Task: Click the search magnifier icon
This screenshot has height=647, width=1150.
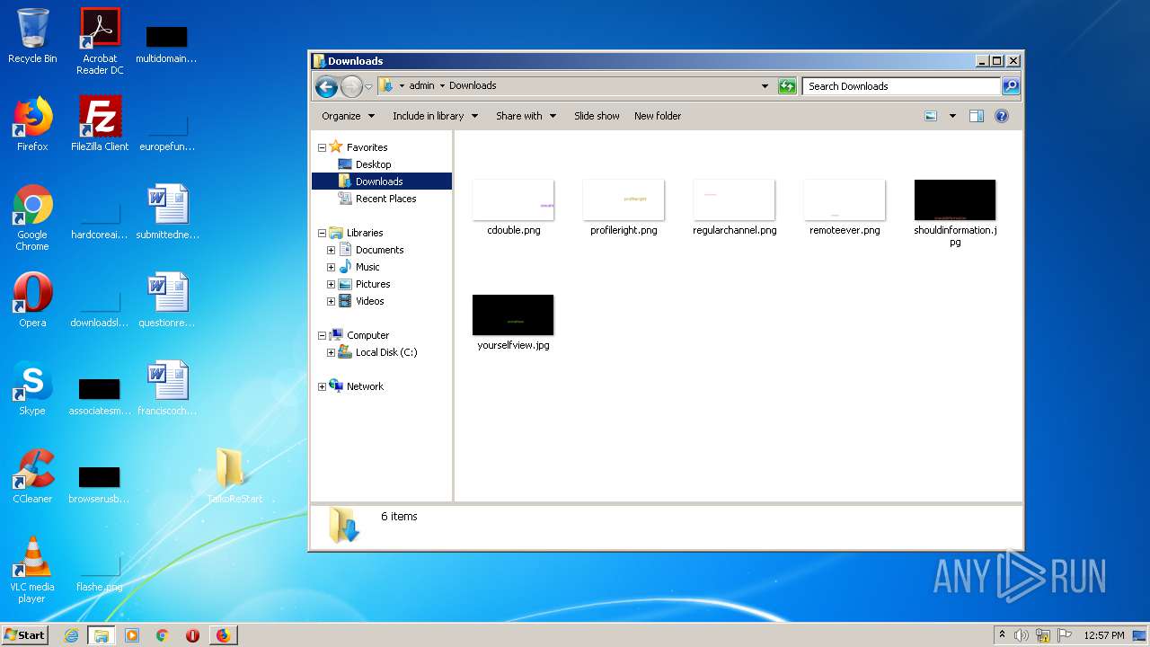Action: pos(1011,86)
